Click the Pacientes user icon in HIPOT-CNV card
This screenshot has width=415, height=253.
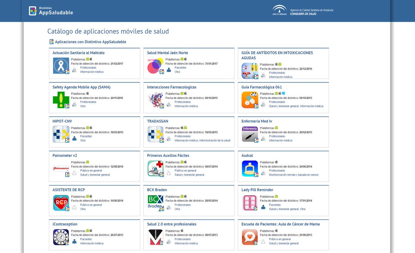coord(74,138)
